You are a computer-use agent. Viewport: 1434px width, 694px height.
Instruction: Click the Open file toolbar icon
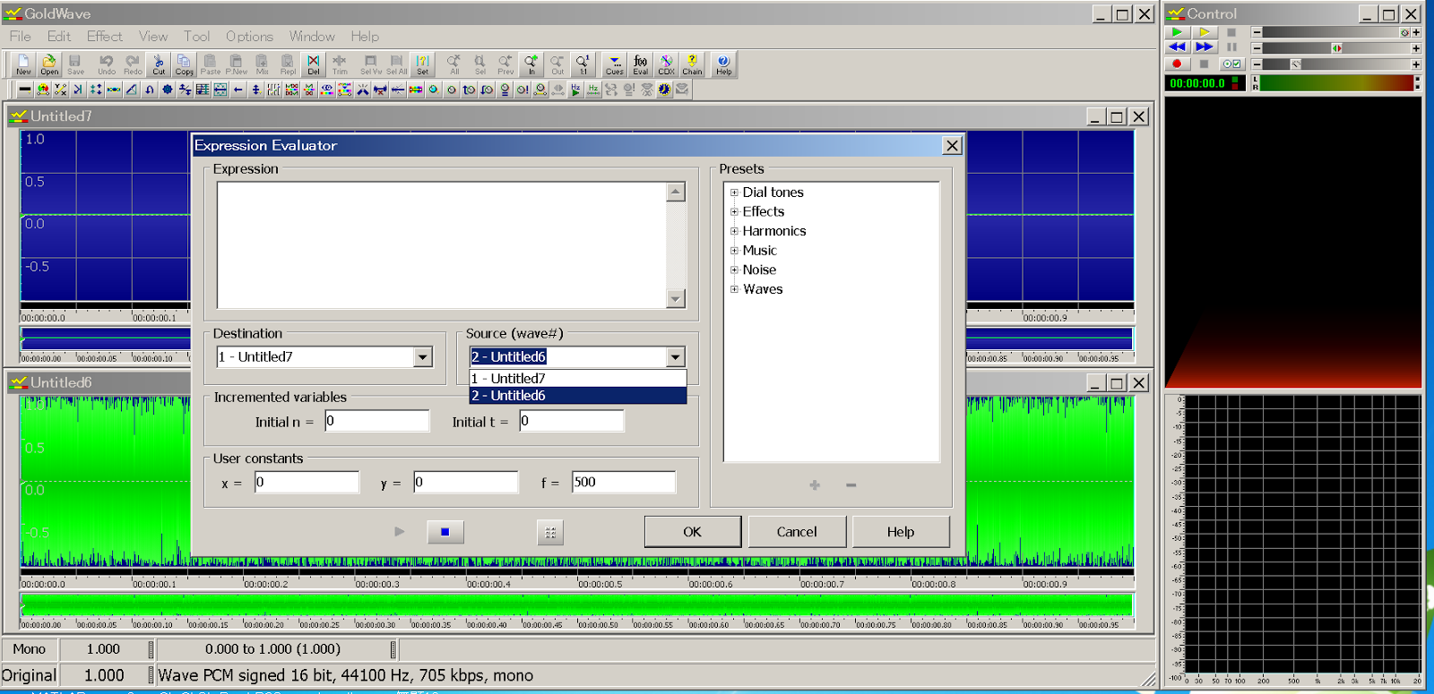pyautogui.click(x=49, y=64)
